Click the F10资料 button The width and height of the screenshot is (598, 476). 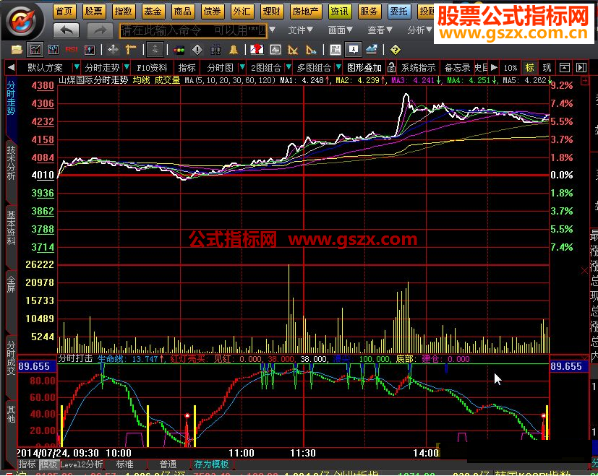pos(152,68)
